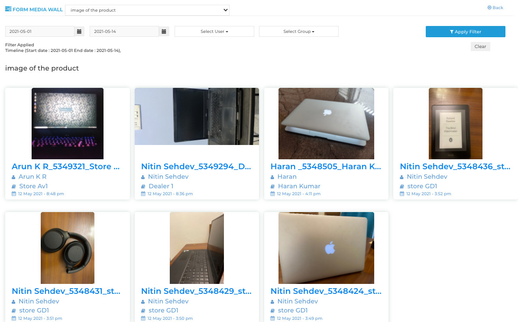View the Kindle e-reader product photo
The width and height of the screenshot is (518, 322).
coord(455,124)
